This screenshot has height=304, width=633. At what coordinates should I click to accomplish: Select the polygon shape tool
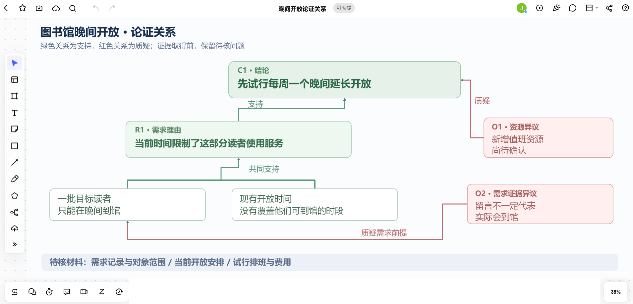(15, 195)
